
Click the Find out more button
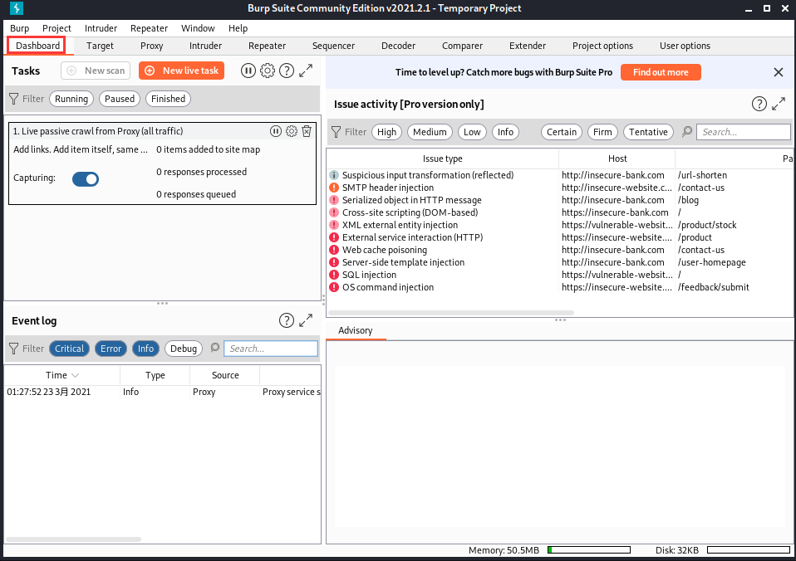[661, 72]
